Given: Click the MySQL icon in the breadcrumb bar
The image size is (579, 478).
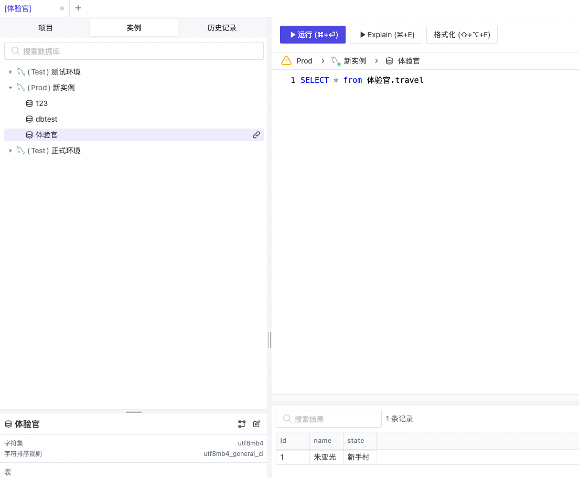Looking at the screenshot, I should pyautogui.click(x=336, y=61).
